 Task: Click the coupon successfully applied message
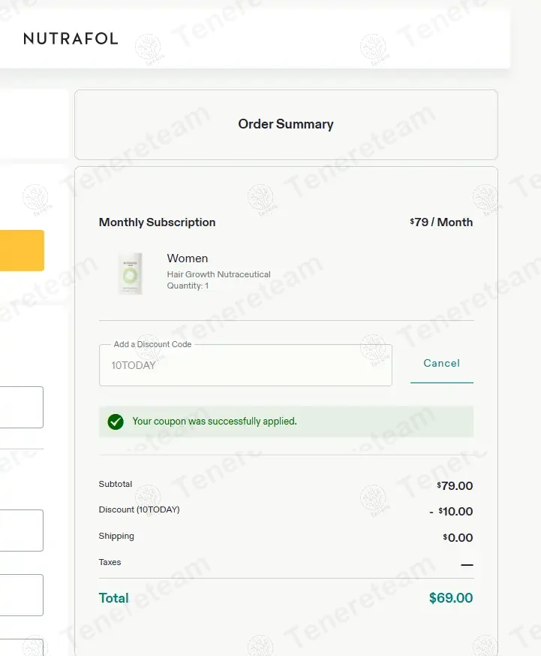point(215,422)
